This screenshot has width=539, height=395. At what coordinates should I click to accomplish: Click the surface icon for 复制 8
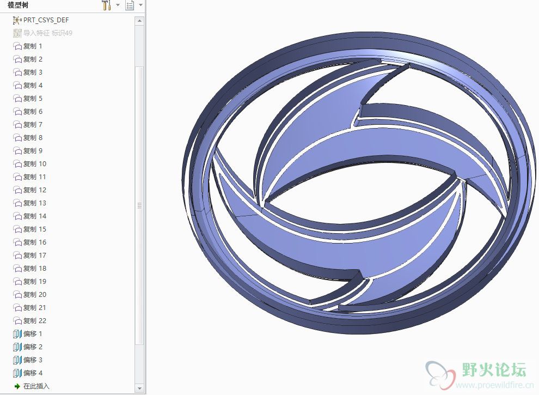pyautogui.click(x=17, y=138)
